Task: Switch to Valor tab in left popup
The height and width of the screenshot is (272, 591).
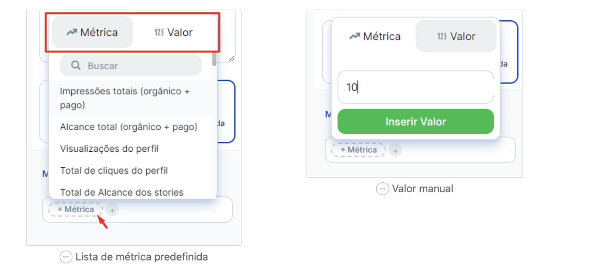Action: [173, 32]
